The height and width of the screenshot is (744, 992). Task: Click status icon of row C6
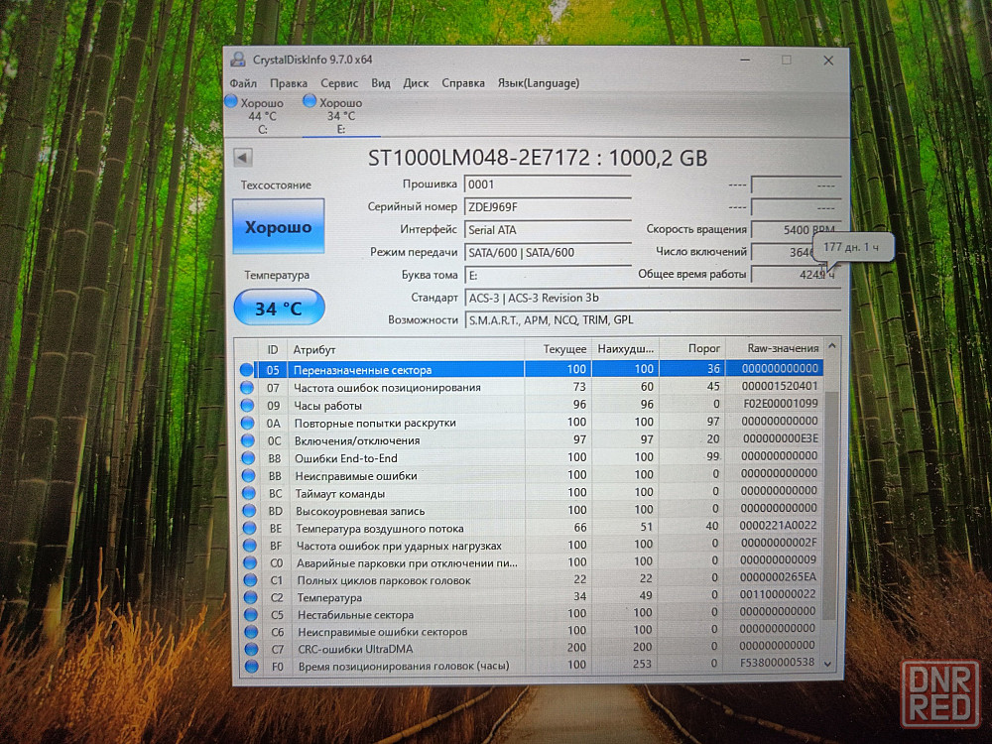[x=251, y=631]
